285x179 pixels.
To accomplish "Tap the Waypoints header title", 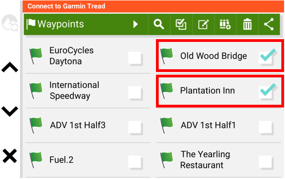I will [61, 24].
